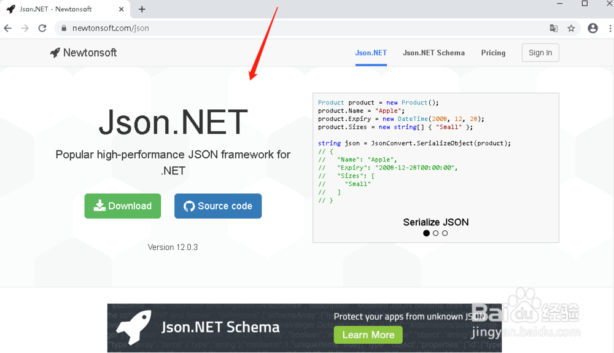Reload the page with the refresh icon

tap(42, 28)
